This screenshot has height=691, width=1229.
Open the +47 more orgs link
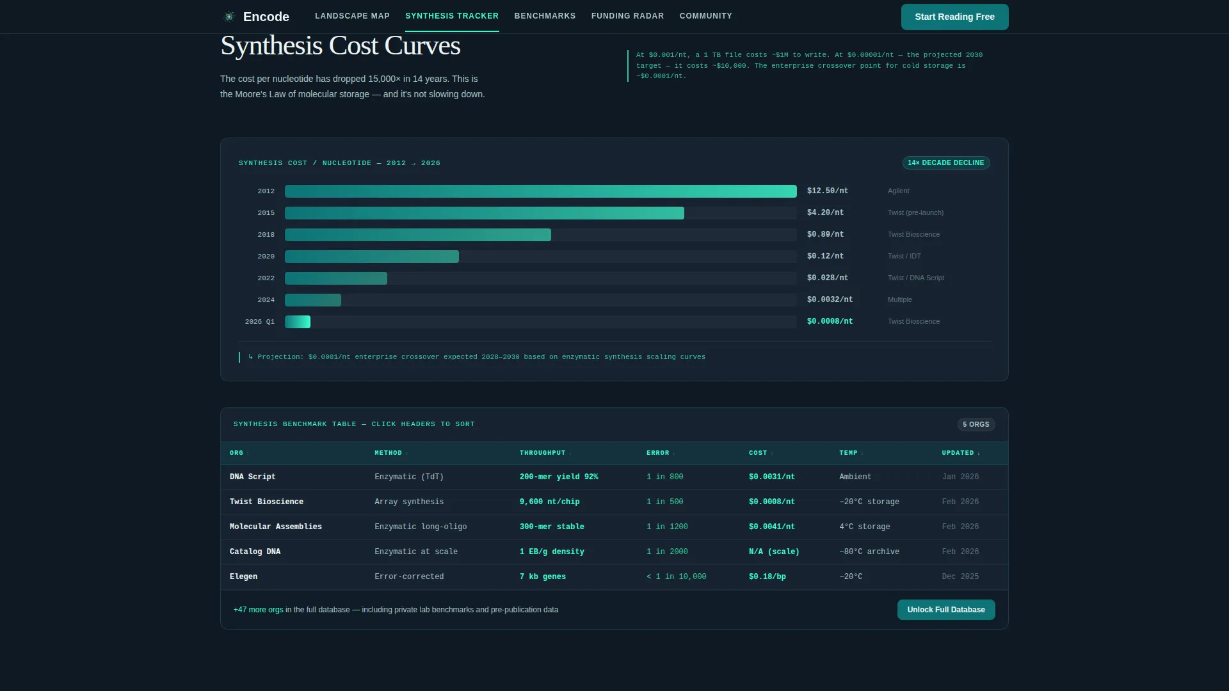(258, 610)
